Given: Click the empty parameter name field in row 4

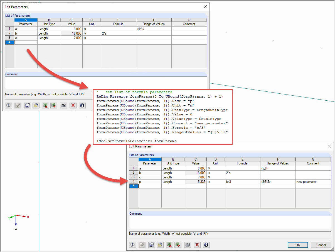Looking at the screenshot, I should 26,42.
